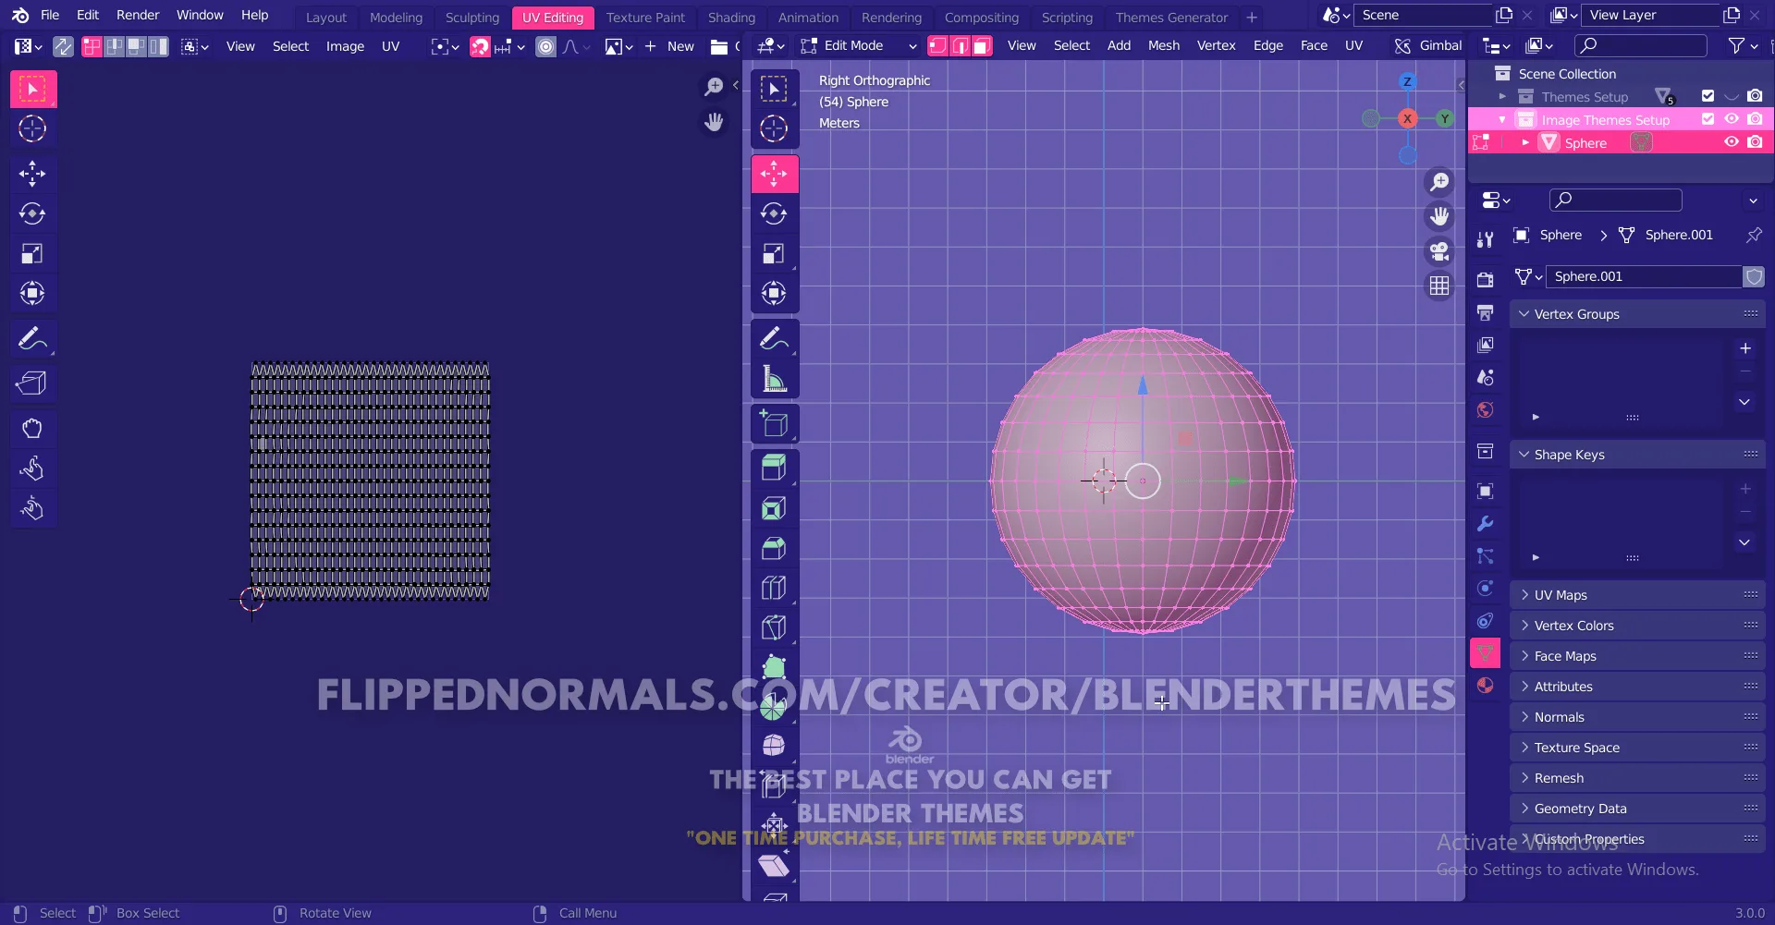
Task: Switch perspective/orthographic with the grid icon
Action: pyautogui.click(x=1439, y=286)
